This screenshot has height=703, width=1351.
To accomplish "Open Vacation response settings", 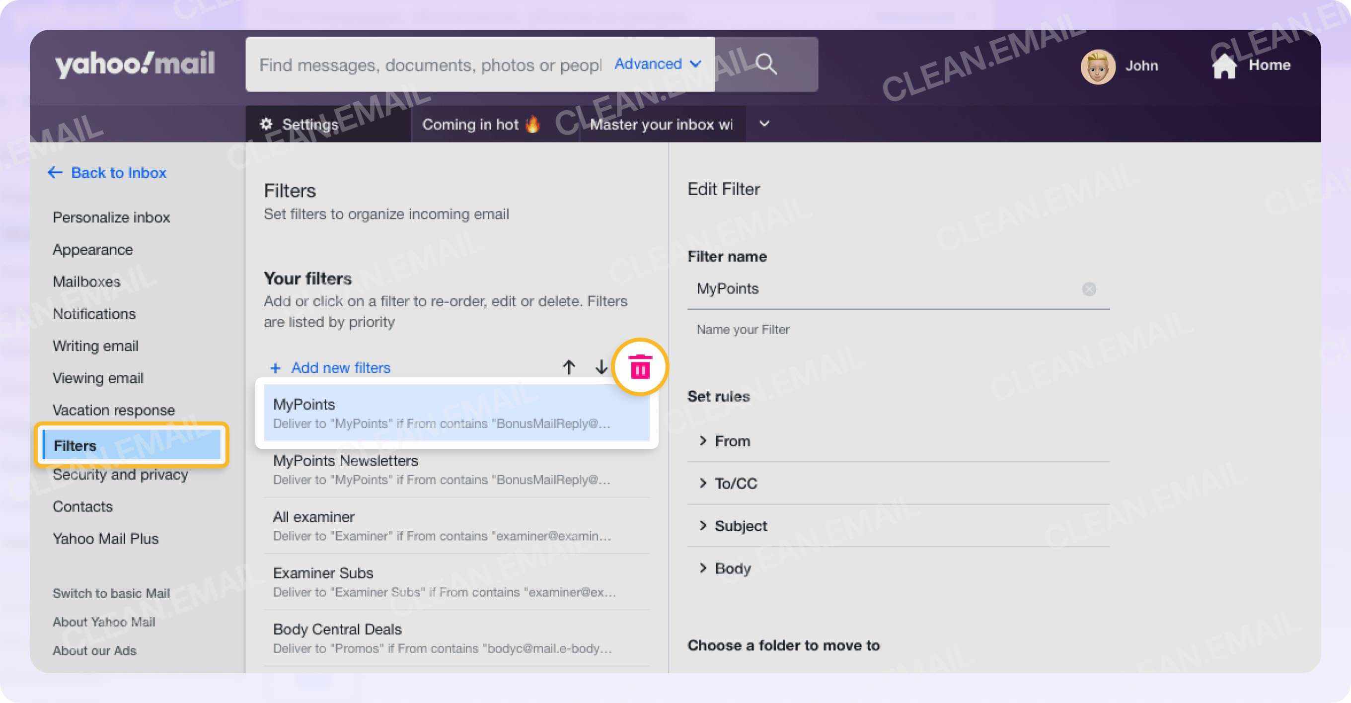I will 114,410.
